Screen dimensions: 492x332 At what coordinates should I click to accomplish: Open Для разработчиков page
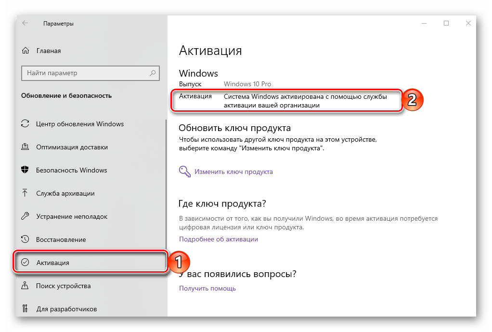[66, 309]
